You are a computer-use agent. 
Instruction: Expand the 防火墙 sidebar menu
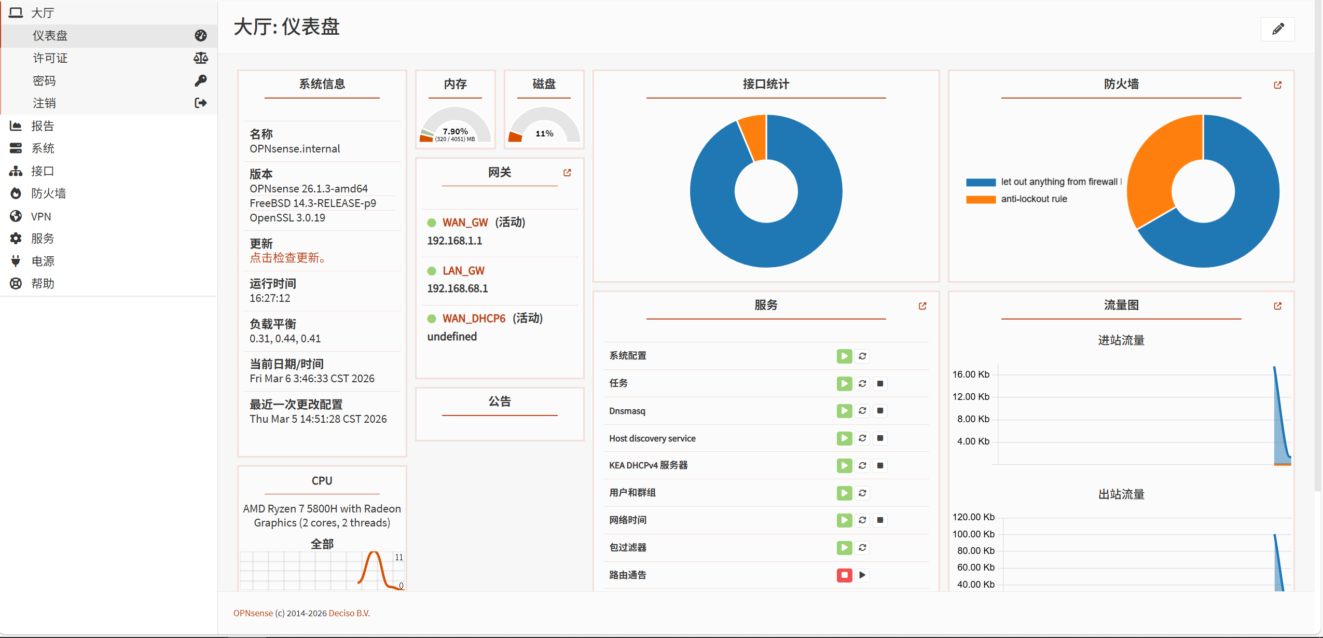coord(48,193)
